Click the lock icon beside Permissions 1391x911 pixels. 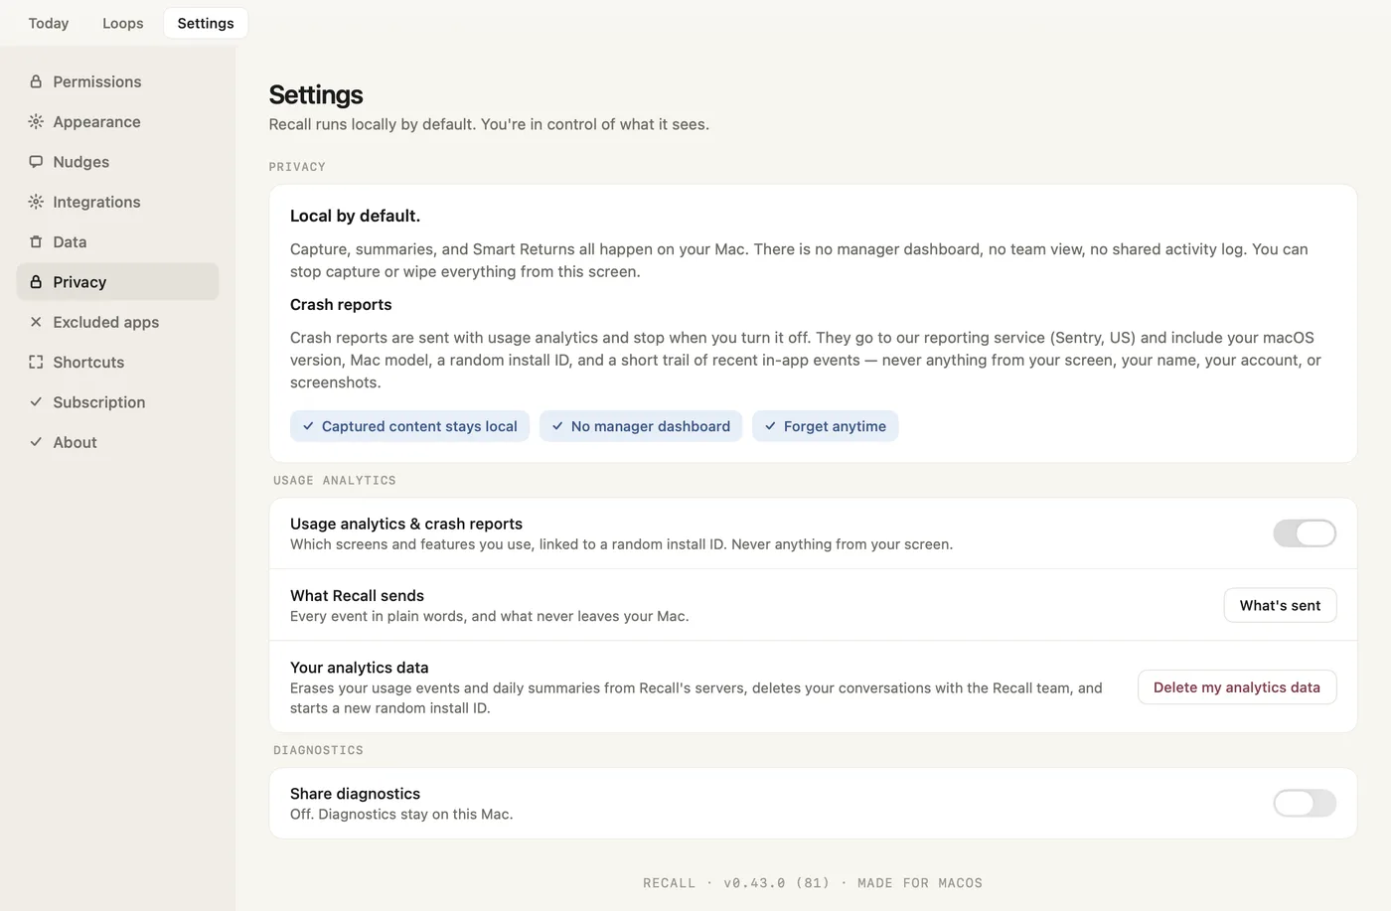pyautogui.click(x=36, y=81)
